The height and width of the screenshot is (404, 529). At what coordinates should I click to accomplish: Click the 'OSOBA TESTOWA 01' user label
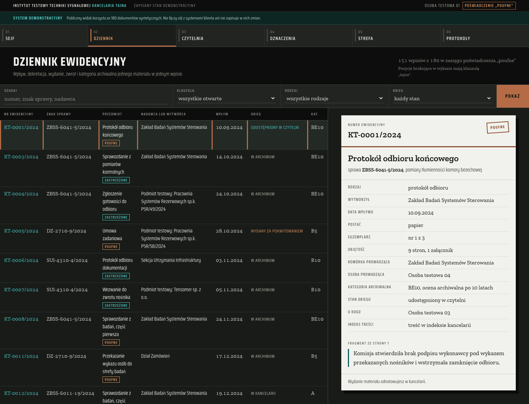tap(442, 6)
